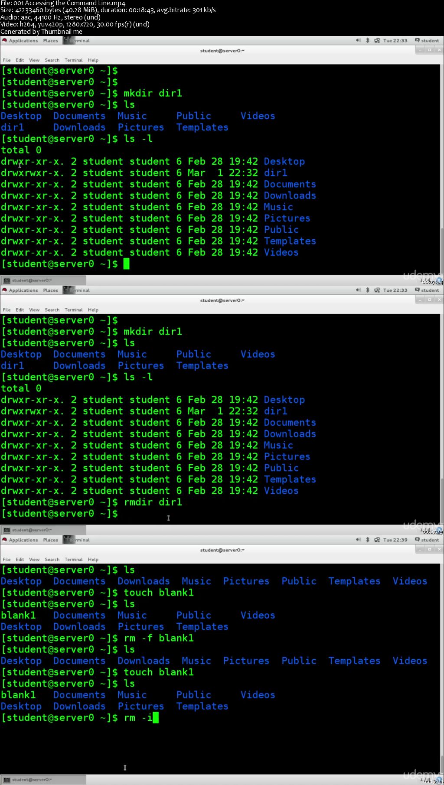Open Terminal menu in the top frame terminal
Screen dimensions: 444x785
74,60
